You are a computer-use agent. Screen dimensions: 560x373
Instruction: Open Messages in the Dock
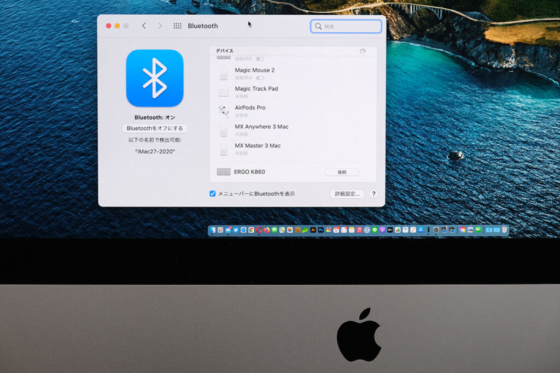pyautogui.click(x=275, y=230)
